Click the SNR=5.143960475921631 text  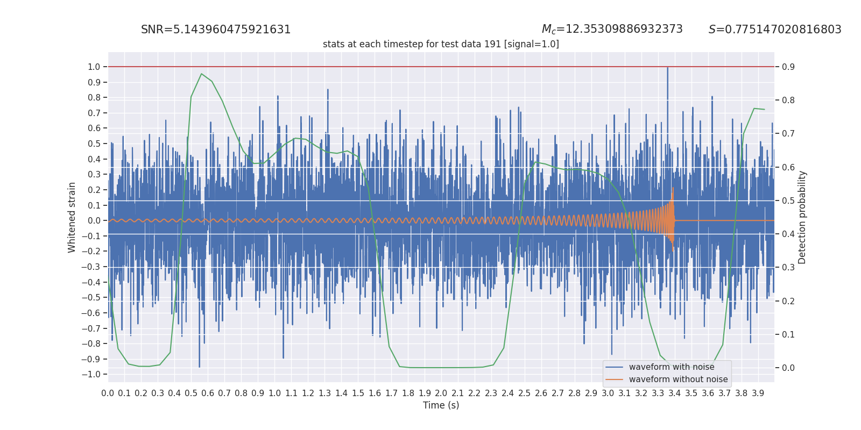[216, 30]
